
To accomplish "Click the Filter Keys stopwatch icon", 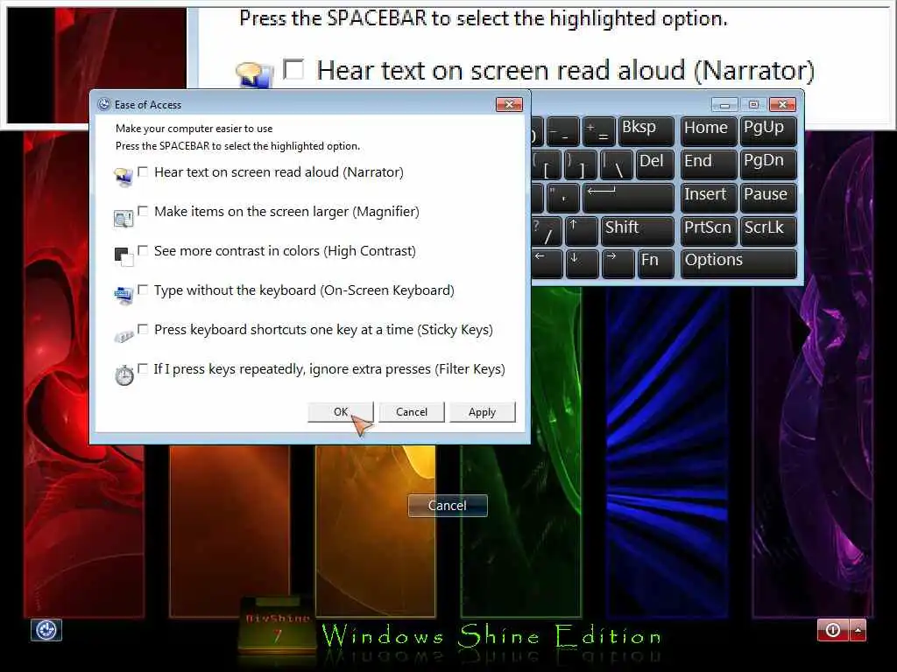I will 124,374.
